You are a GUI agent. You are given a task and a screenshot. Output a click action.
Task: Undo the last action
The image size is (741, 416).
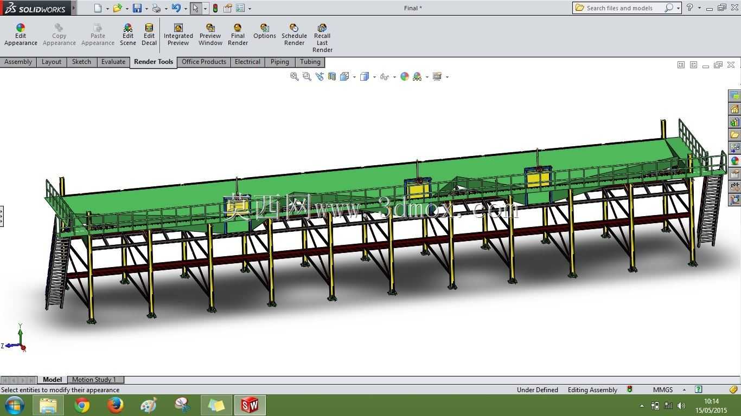click(x=176, y=8)
